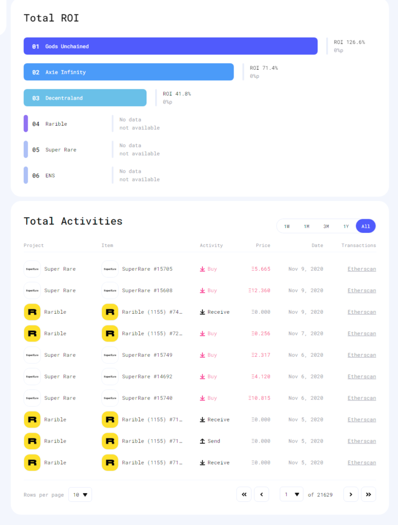398x525 pixels.
Task: Click item name SuperRare #15608
Action: [147, 290]
